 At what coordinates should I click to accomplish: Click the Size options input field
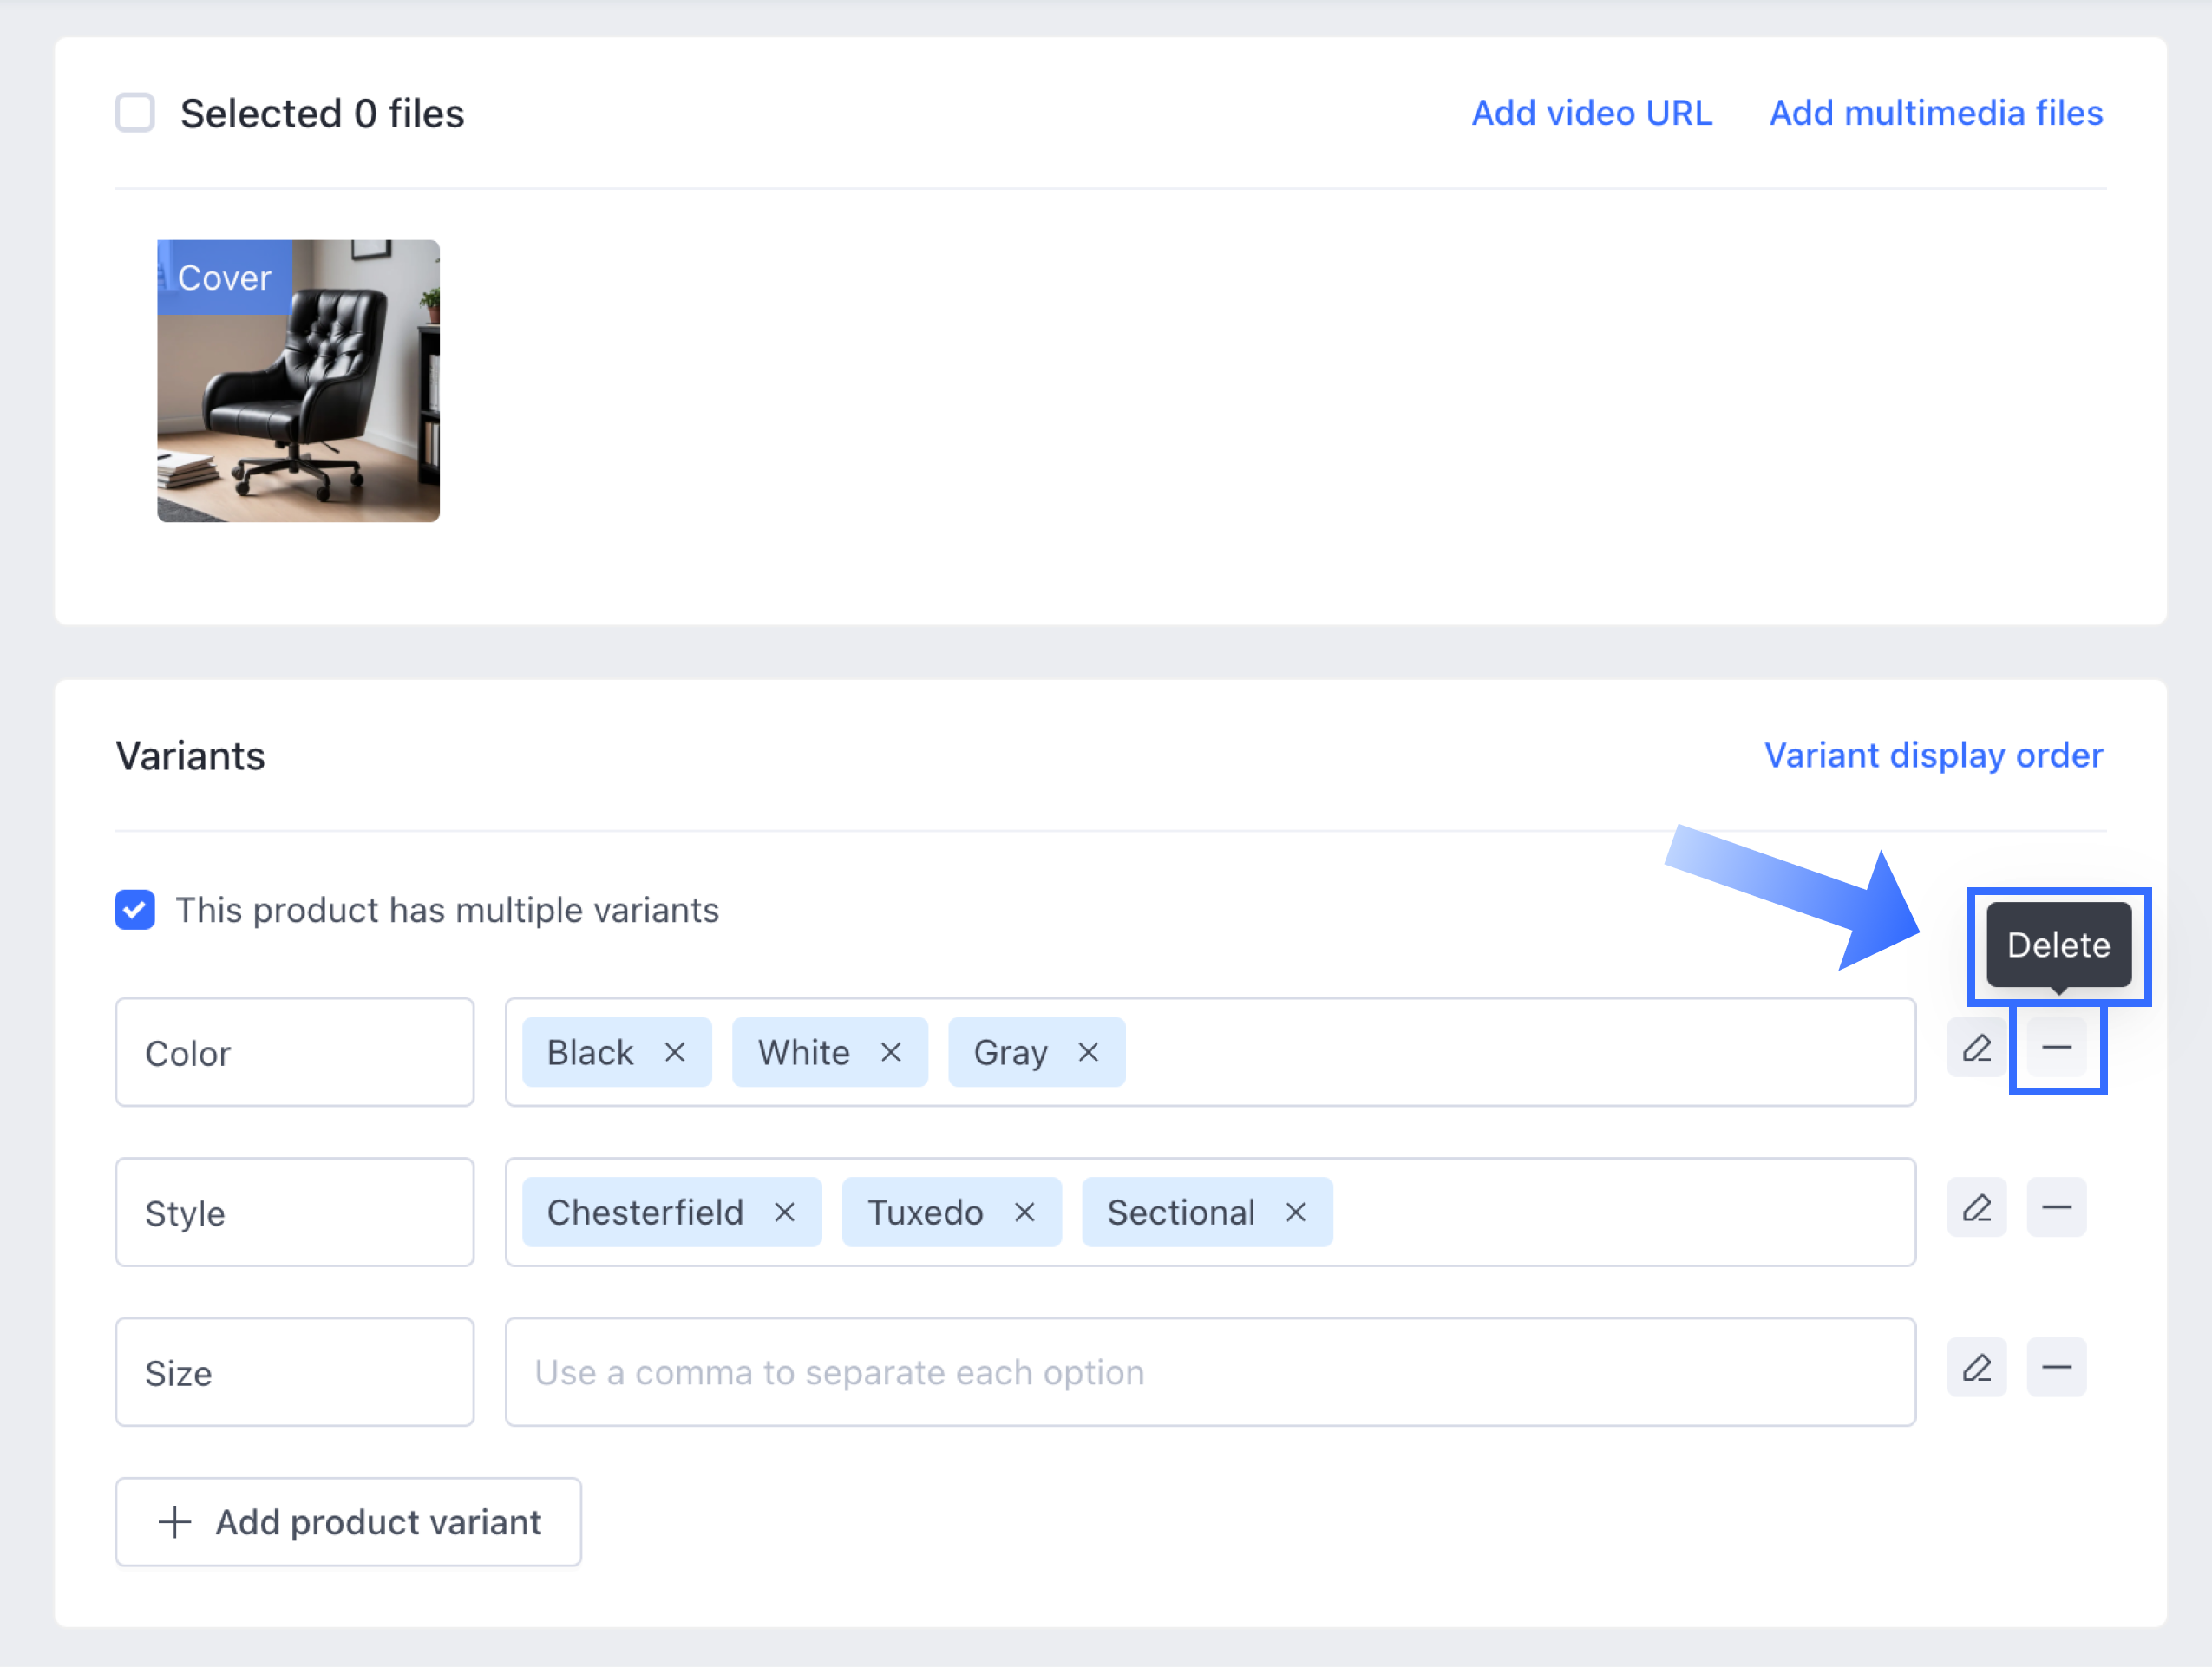coord(1210,1372)
